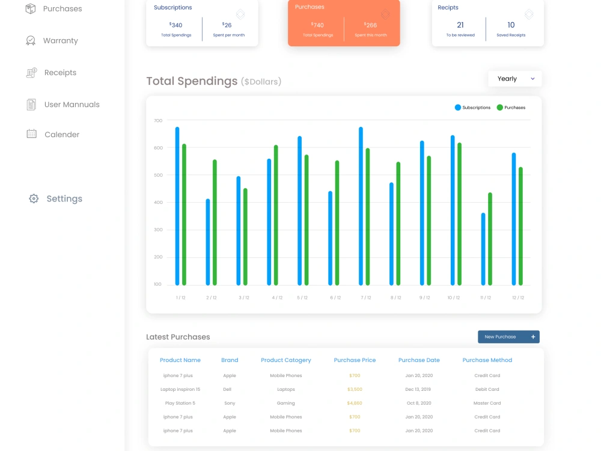Click $740 Total Spendings in Purchases card

pyautogui.click(x=317, y=25)
